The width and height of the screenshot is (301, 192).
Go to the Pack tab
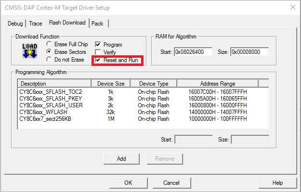pyautogui.click(x=97, y=24)
